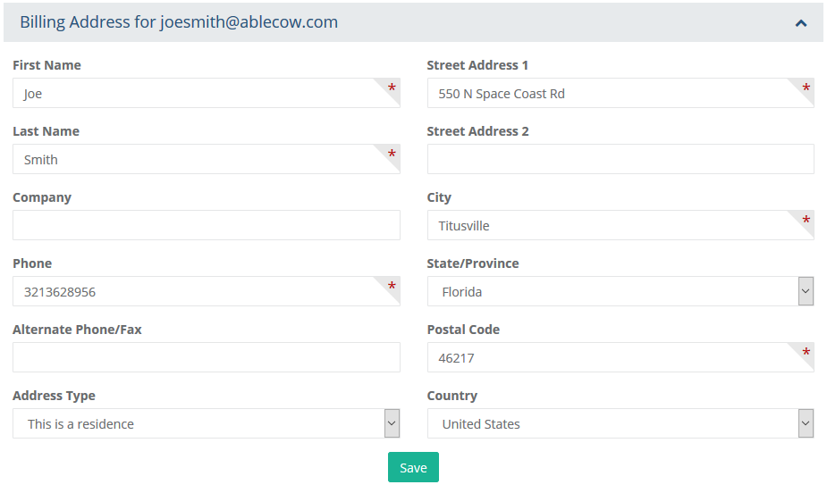
Task: Expand the Country dropdown list
Action: (620, 424)
